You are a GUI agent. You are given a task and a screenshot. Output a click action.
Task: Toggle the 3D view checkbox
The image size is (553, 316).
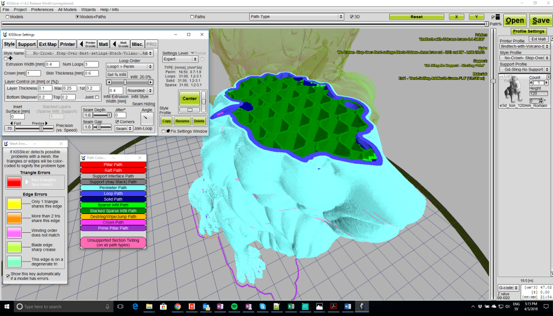(351, 17)
